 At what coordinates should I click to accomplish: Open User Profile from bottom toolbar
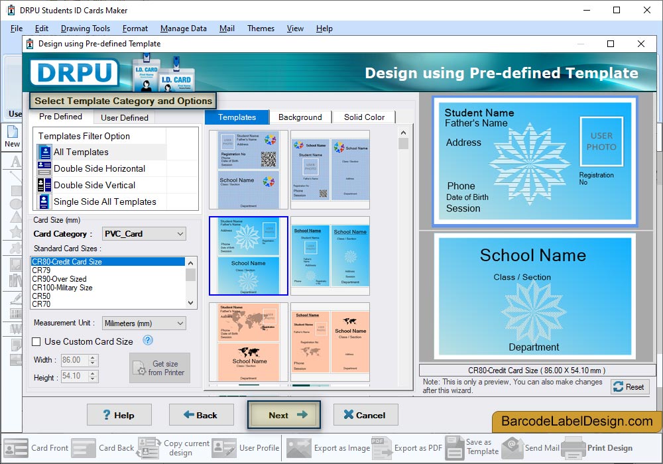click(223, 448)
